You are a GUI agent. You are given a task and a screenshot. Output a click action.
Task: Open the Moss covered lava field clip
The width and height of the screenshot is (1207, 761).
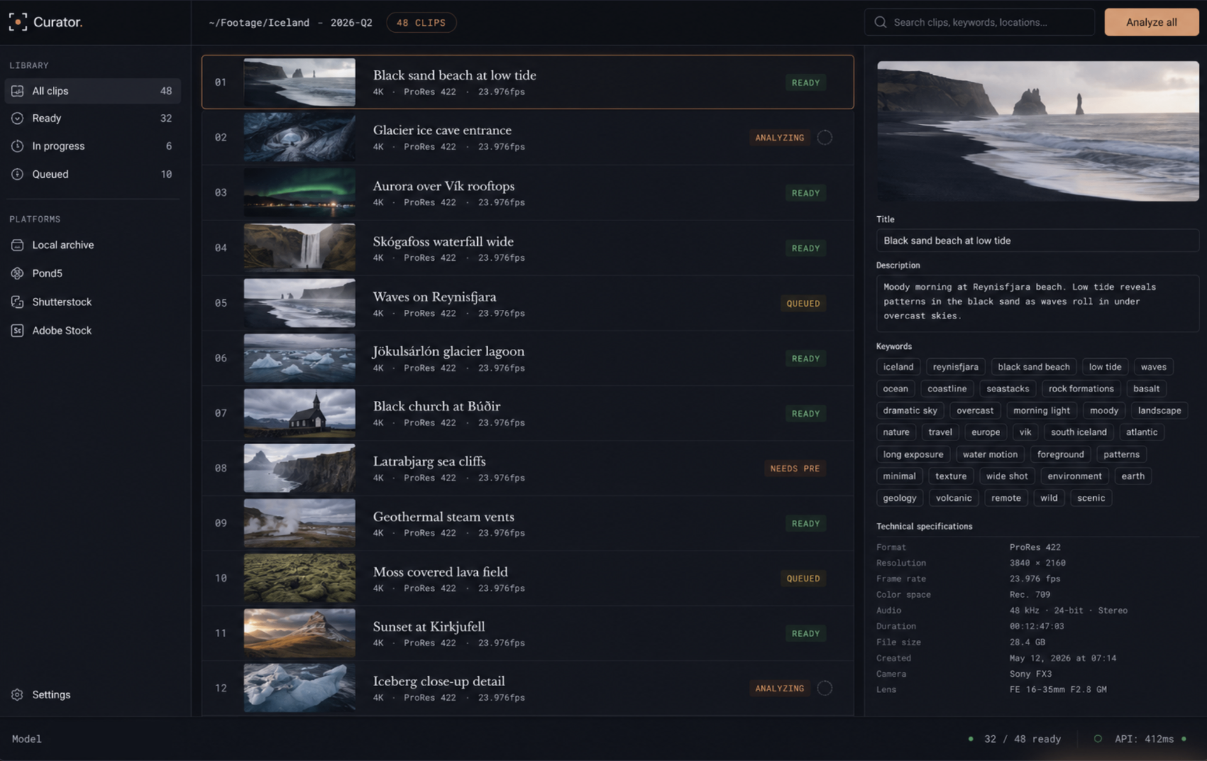(527, 578)
